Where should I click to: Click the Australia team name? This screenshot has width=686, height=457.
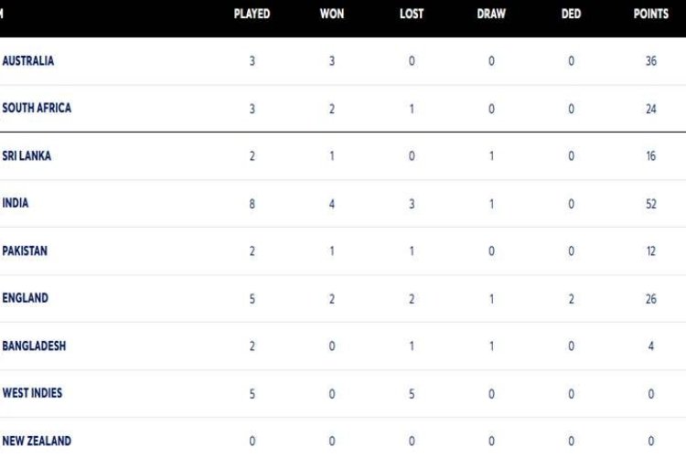pyautogui.click(x=28, y=61)
